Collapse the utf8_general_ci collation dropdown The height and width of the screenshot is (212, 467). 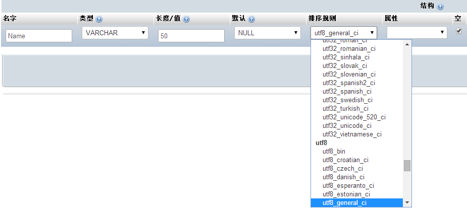tap(344, 33)
